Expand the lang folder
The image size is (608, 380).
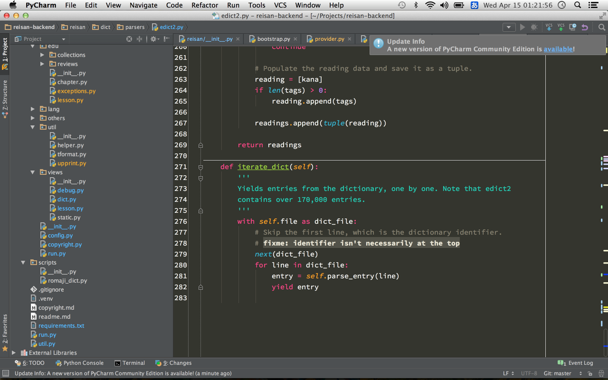(33, 109)
